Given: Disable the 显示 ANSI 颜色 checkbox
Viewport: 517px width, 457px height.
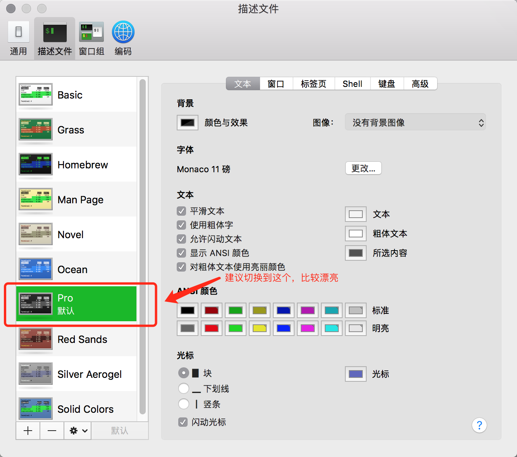Looking at the screenshot, I should point(181,253).
